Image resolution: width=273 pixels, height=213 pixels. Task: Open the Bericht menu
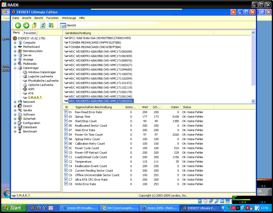click(x=39, y=18)
